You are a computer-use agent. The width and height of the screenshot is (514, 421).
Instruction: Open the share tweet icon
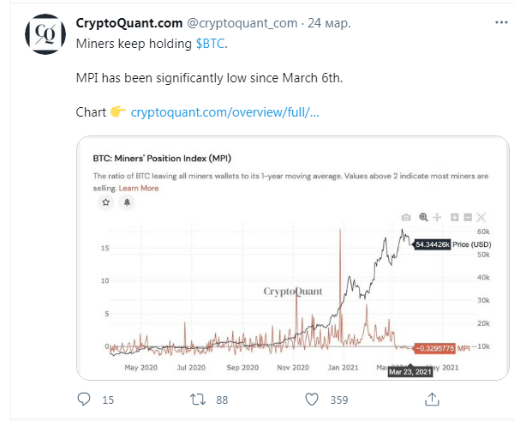(x=432, y=399)
